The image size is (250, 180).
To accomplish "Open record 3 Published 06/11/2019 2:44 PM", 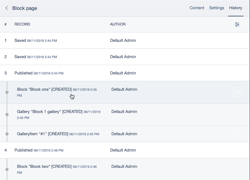I will [125, 73].
